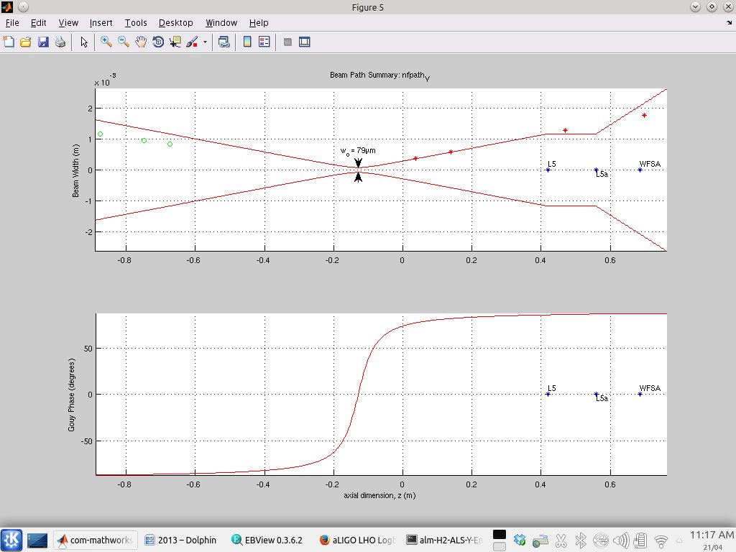This screenshot has height=552, width=736.
Task: Enable the Rotate 3D tool
Action: (158, 42)
